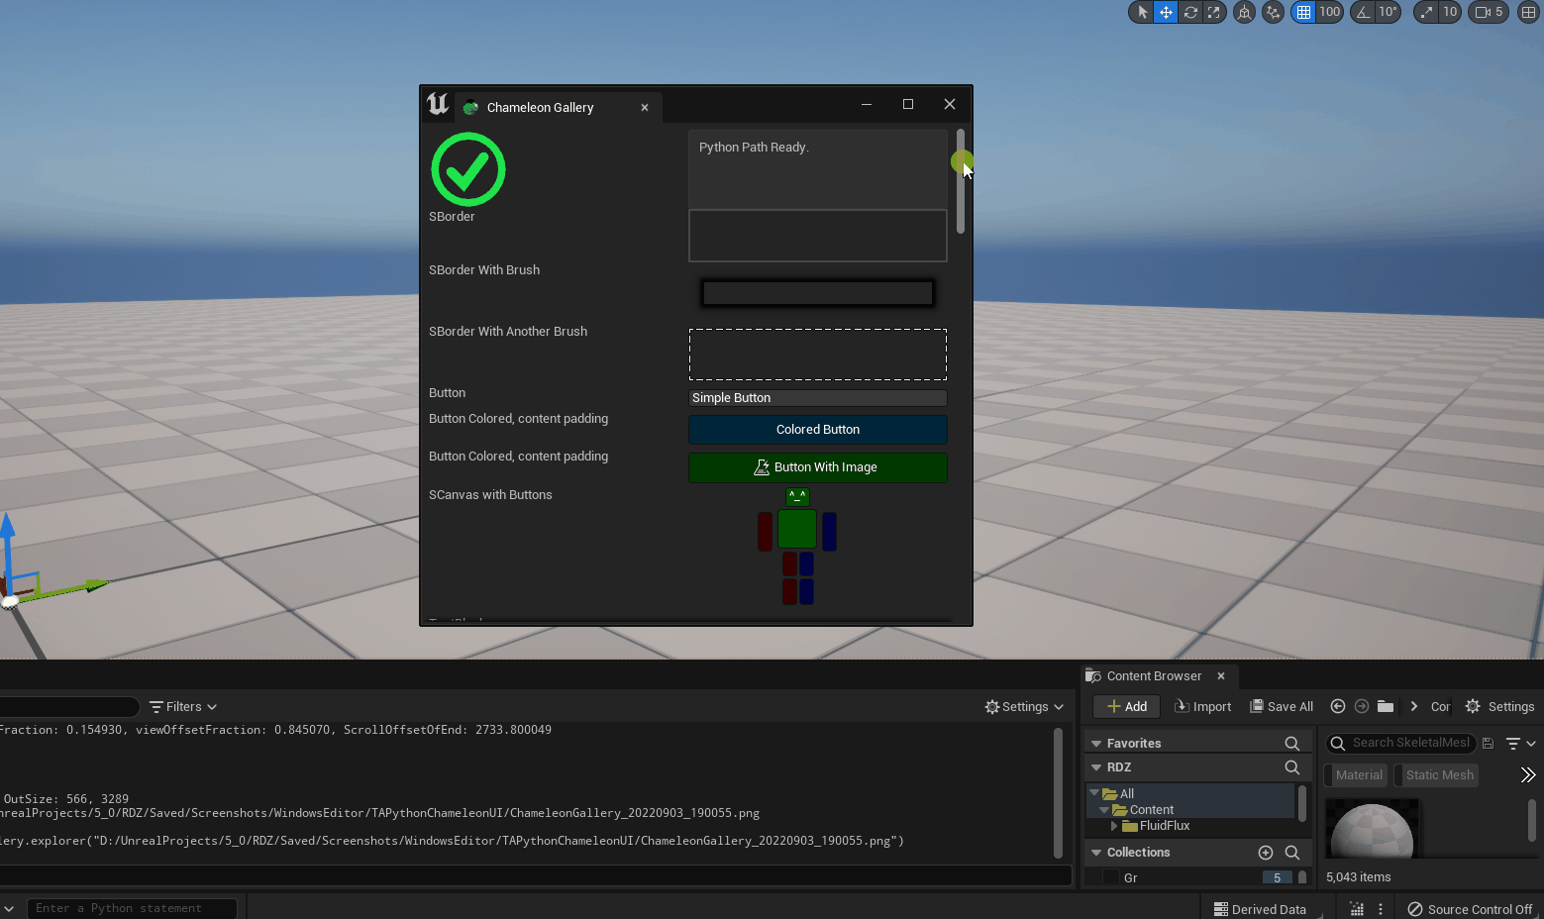Open camera speed 5 setting

[x=1489, y=12]
